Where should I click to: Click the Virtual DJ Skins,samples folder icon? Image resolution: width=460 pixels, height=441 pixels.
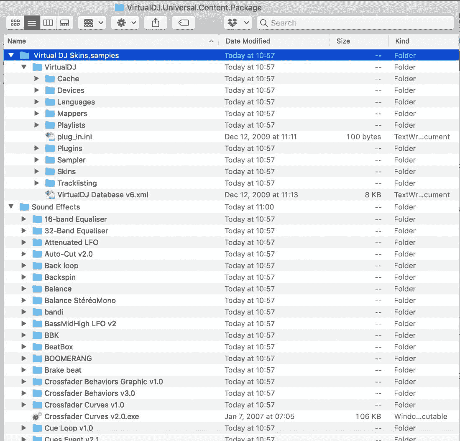24,55
